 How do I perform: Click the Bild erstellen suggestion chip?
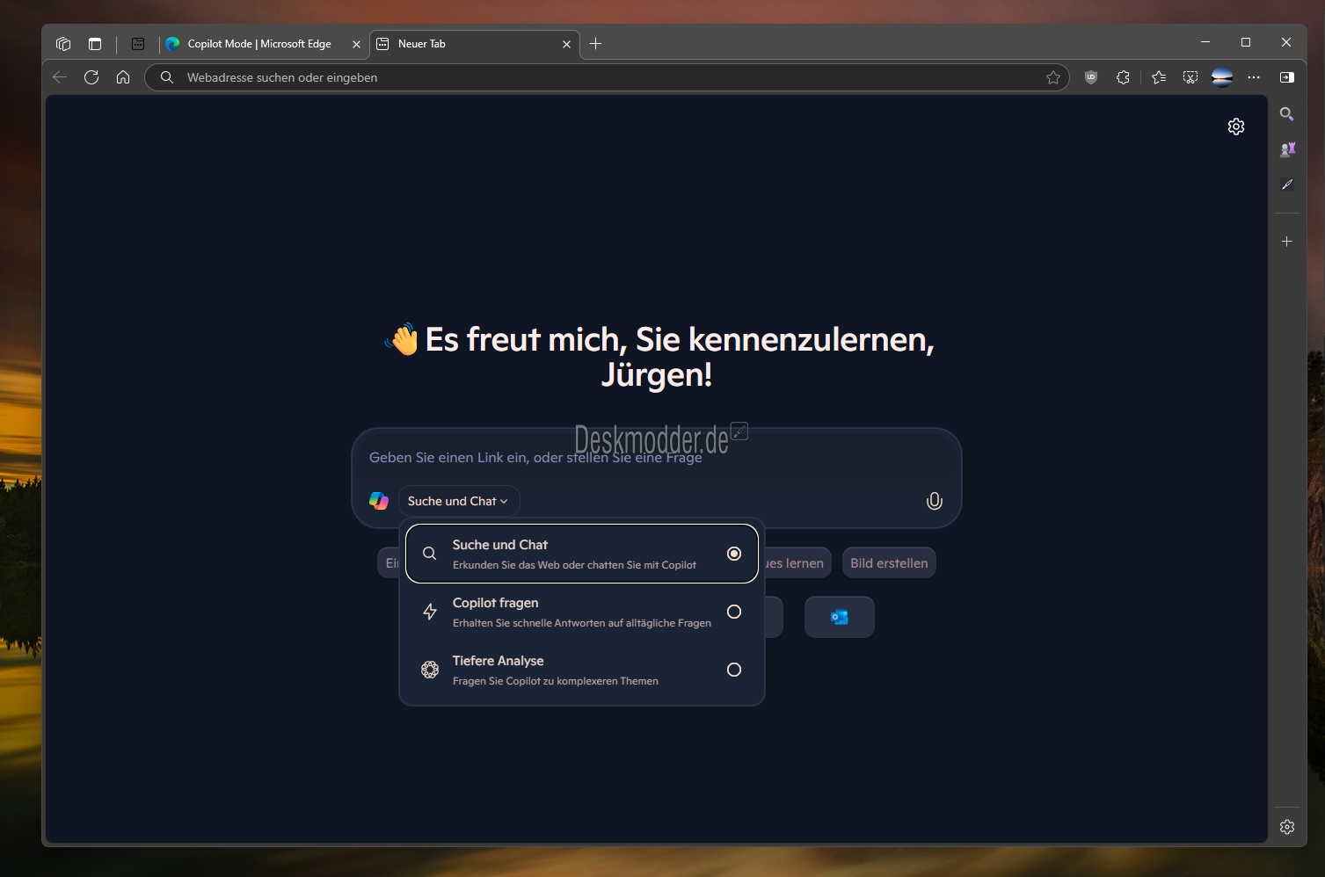(x=889, y=563)
